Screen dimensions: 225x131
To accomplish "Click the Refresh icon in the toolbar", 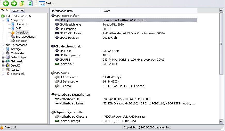I will pyautogui.click(x=30, y=3).
